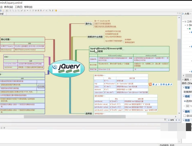Click the lightbulb icon in the toolbar
Viewport: 192px width, 146px height.
point(3,10)
